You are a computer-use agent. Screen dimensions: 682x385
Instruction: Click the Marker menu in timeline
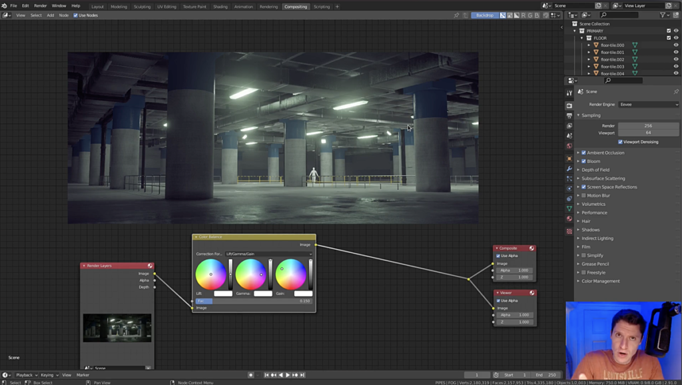[83, 375]
